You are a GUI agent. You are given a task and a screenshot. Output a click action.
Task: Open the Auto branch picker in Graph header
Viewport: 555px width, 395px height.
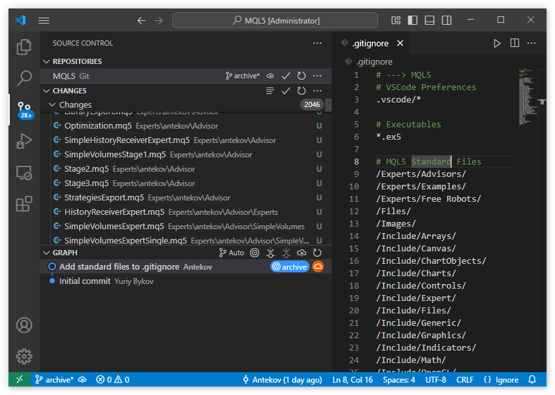click(x=232, y=253)
